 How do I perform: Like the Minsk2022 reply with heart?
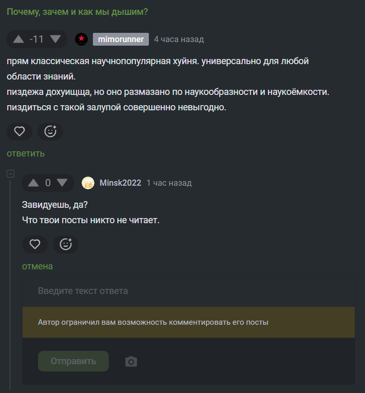point(35,244)
